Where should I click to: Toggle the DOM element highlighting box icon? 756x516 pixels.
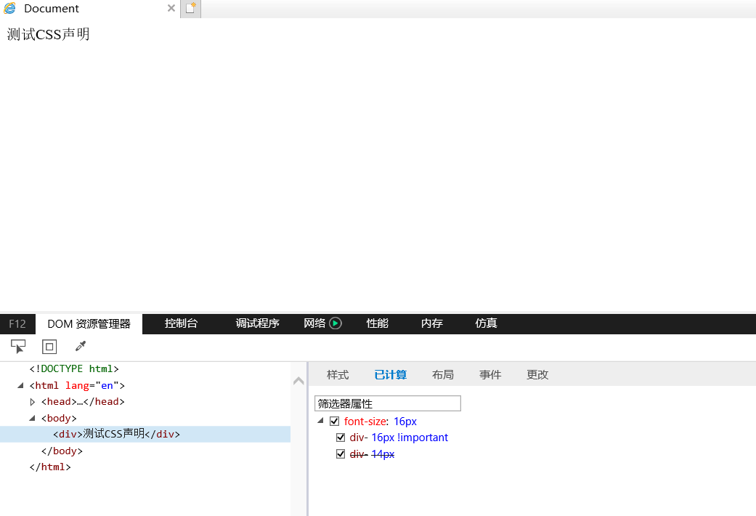pos(49,347)
